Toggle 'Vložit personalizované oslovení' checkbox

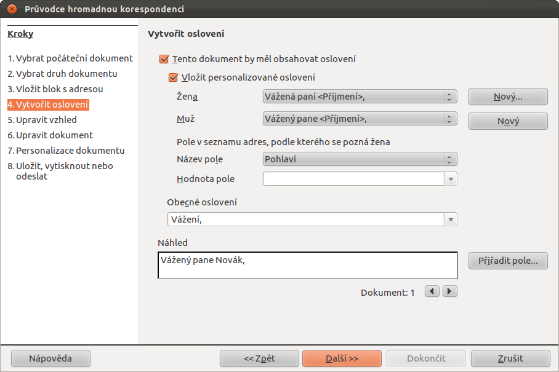[x=173, y=77]
